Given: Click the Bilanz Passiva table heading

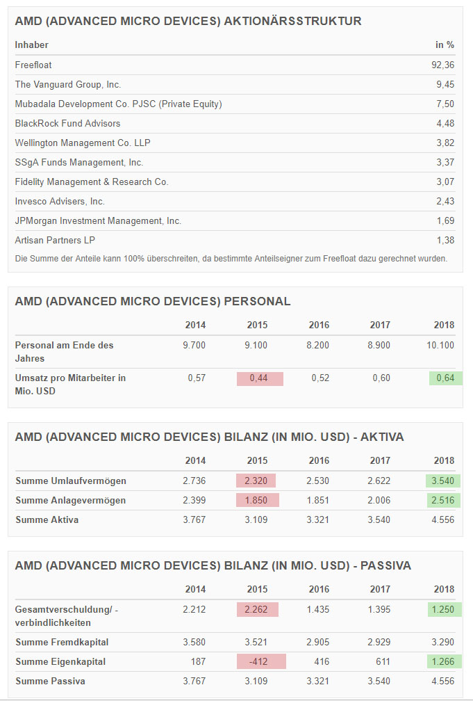Looking at the screenshot, I should tap(213, 565).
